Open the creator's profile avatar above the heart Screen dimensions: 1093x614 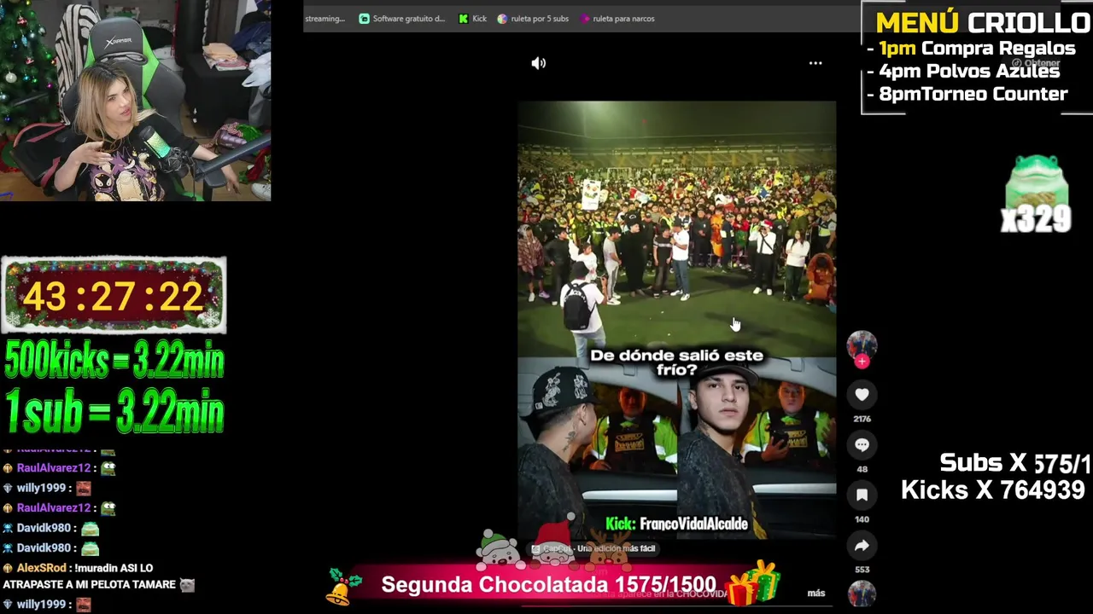click(862, 345)
